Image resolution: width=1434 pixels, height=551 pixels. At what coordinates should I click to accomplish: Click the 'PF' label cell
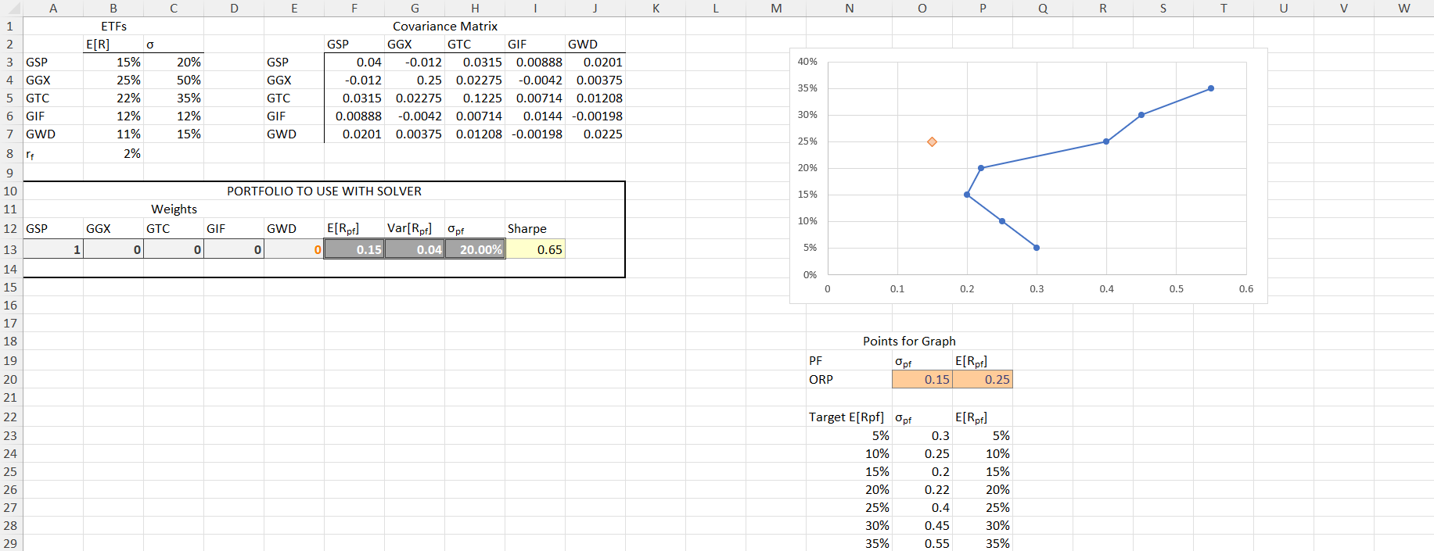(849, 360)
